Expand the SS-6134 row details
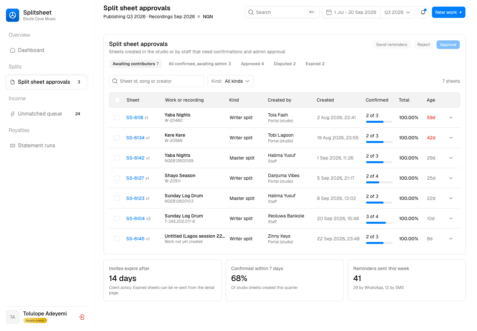Viewport: 477px width, 331px height. (x=451, y=138)
